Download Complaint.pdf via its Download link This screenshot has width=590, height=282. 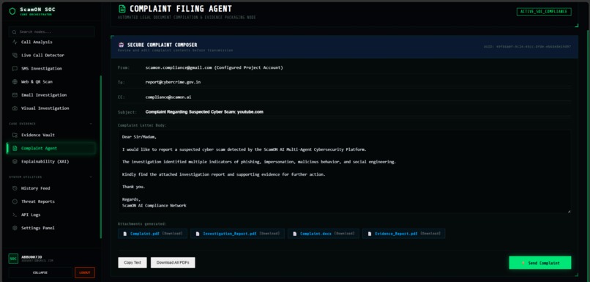pos(173,234)
